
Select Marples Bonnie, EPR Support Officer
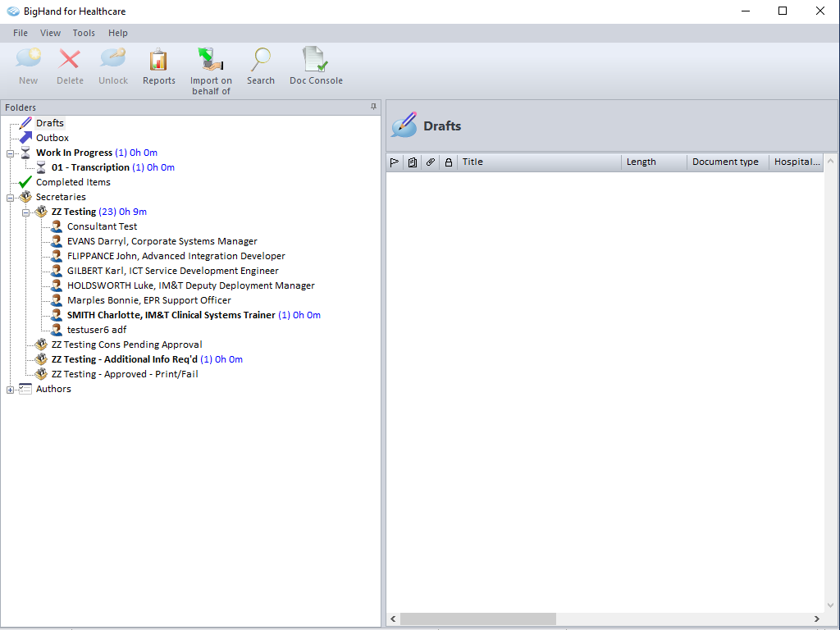coord(149,300)
